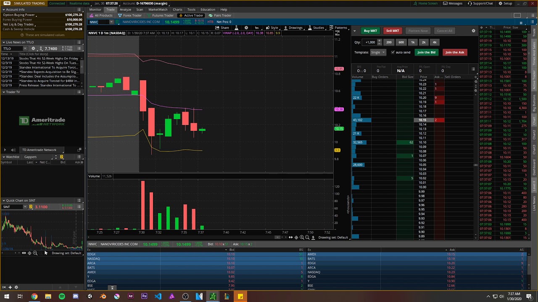The image size is (538, 302).
Task: Click the Buy MKT button
Action: (370, 31)
